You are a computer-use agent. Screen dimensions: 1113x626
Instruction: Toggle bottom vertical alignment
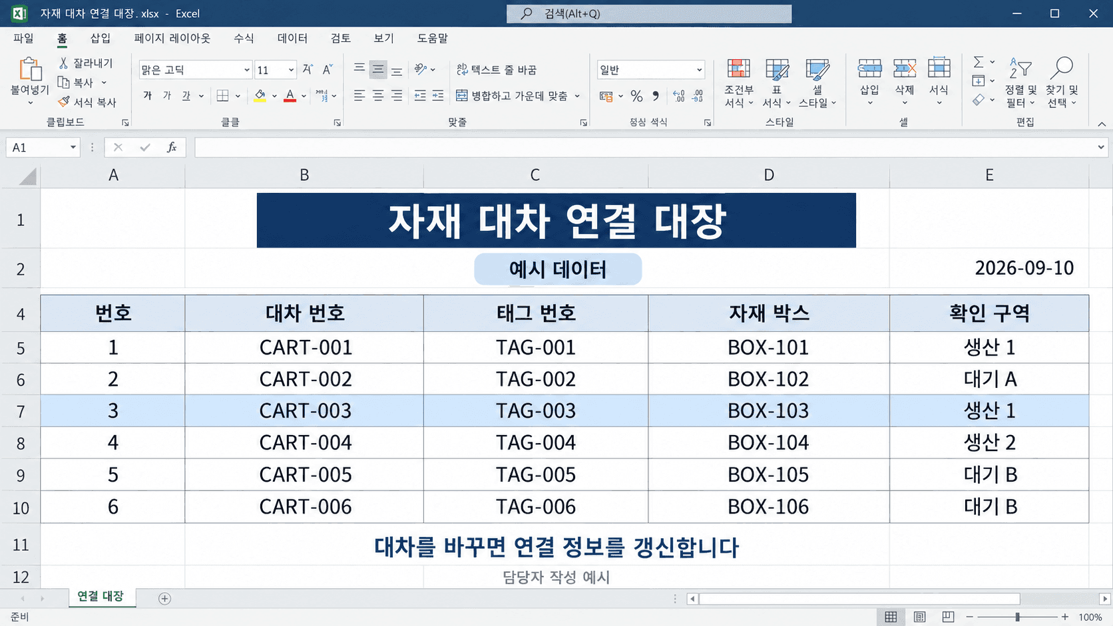click(x=397, y=69)
